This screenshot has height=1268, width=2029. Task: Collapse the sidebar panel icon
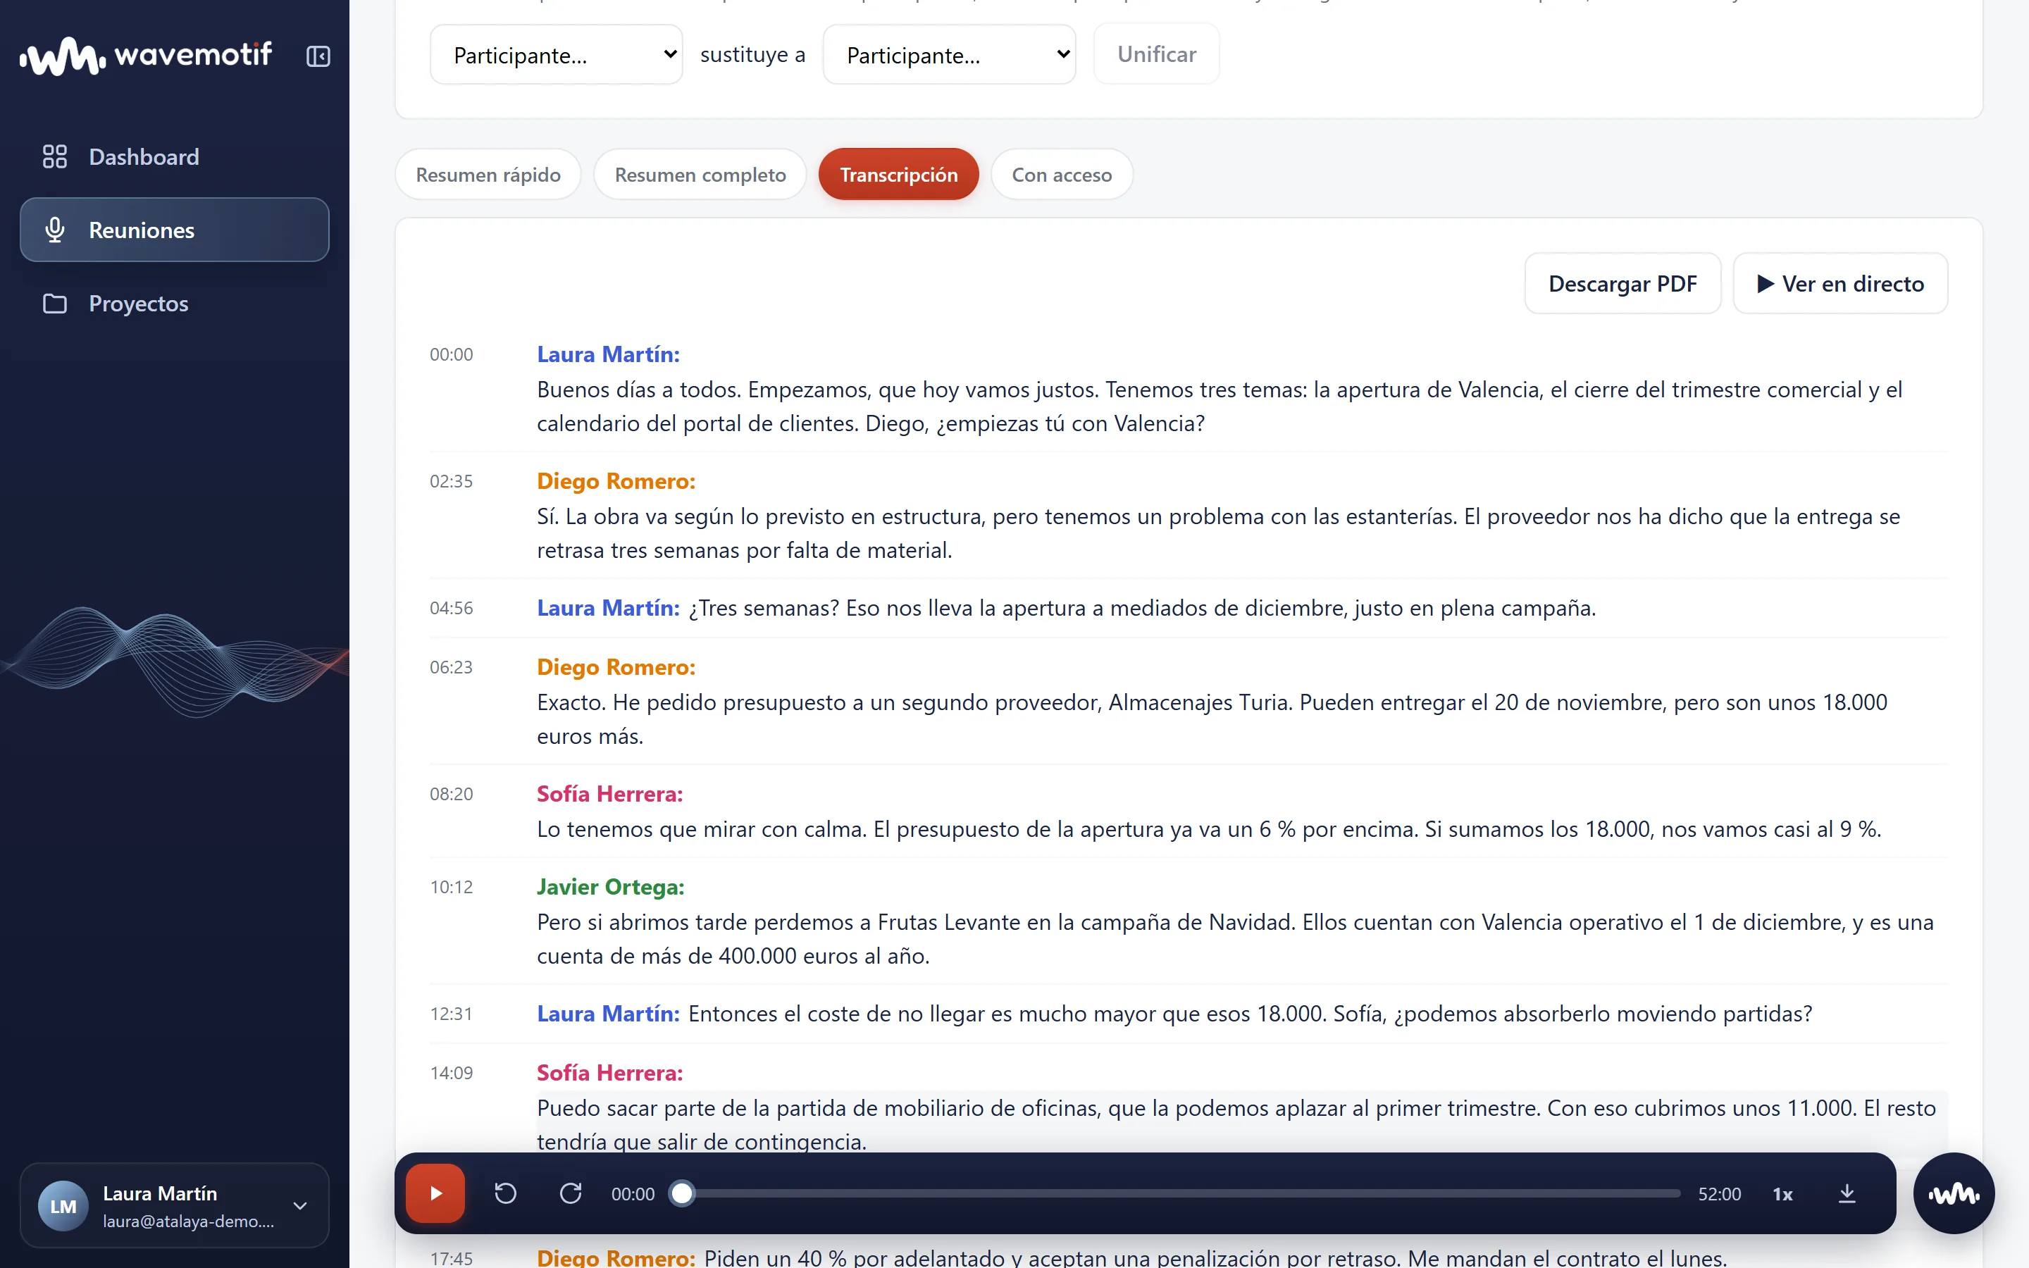pos(318,56)
